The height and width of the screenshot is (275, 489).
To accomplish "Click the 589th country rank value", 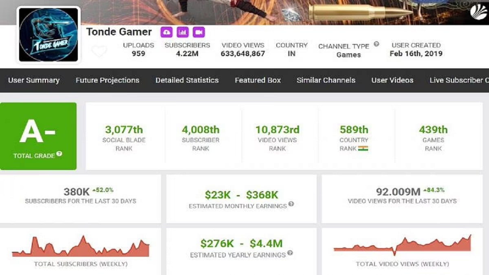I will 354,130.
